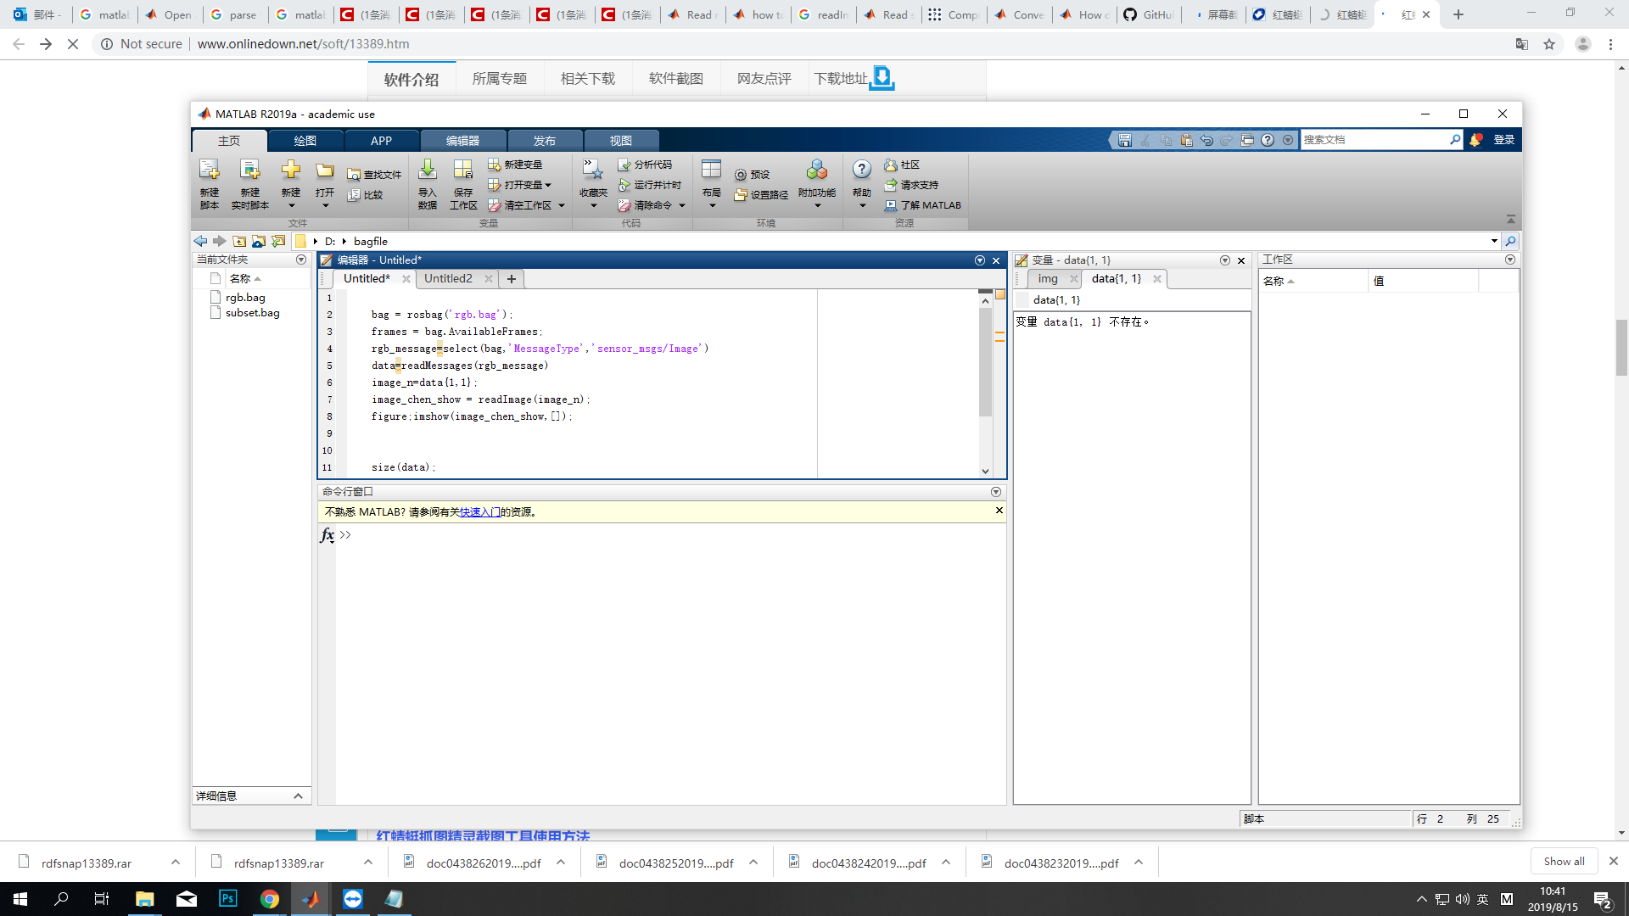The image size is (1629, 916).
Task: Click the 预设 preferences gear icon
Action: (741, 175)
